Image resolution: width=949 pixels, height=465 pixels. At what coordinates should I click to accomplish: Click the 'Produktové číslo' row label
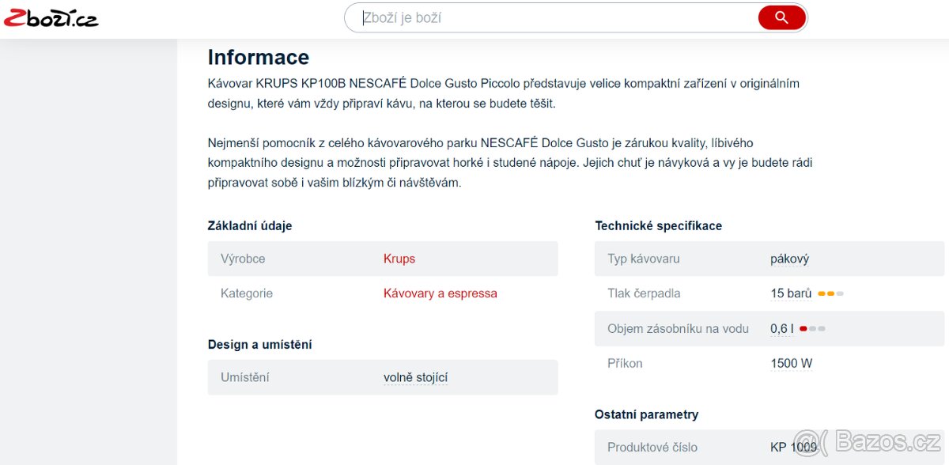click(x=652, y=448)
